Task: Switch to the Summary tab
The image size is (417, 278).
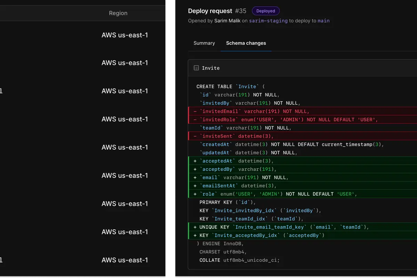Action: tap(204, 43)
